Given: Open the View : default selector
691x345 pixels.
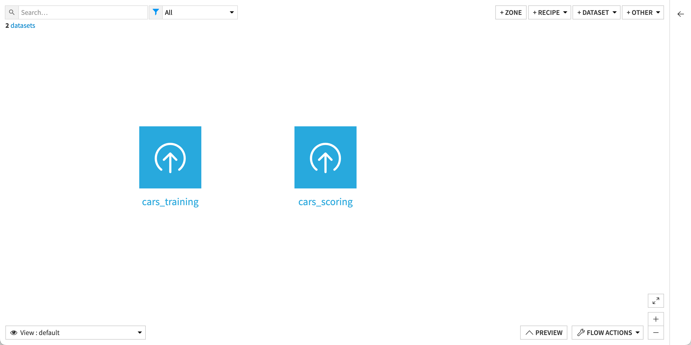Looking at the screenshot, I should point(76,333).
